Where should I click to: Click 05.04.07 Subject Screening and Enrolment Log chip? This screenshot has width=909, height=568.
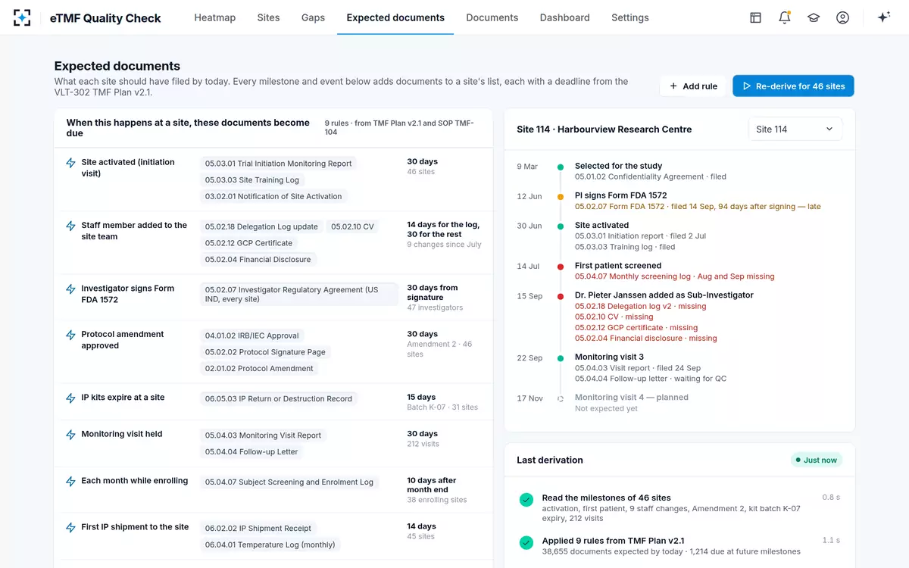(x=289, y=482)
